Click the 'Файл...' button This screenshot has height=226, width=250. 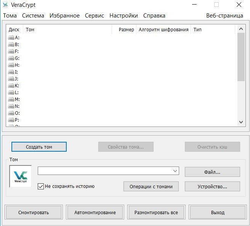click(212, 172)
